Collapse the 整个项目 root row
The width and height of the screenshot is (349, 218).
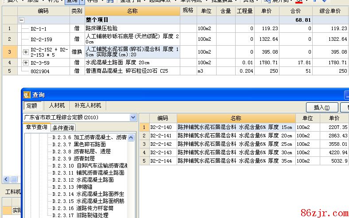click(x=21, y=20)
